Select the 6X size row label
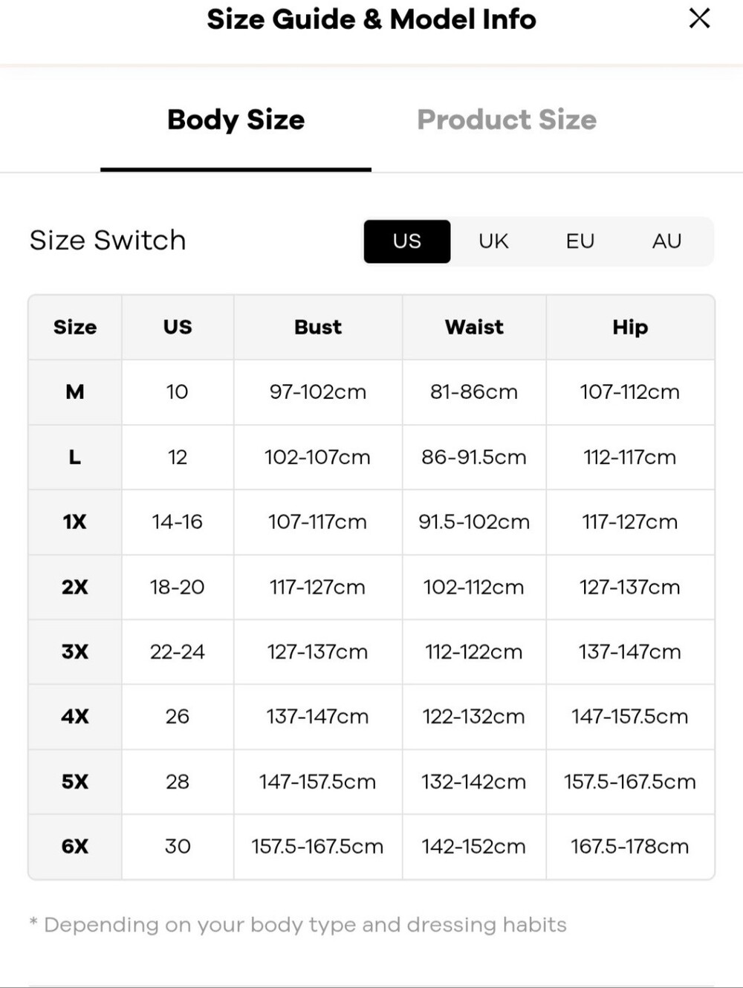This screenshot has height=988, width=743. click(x=75, y=846)
